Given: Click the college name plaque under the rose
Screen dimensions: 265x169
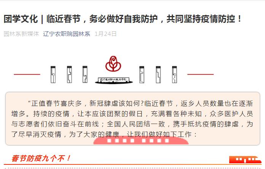Looking at the screenshot, I should click(114, 80).
